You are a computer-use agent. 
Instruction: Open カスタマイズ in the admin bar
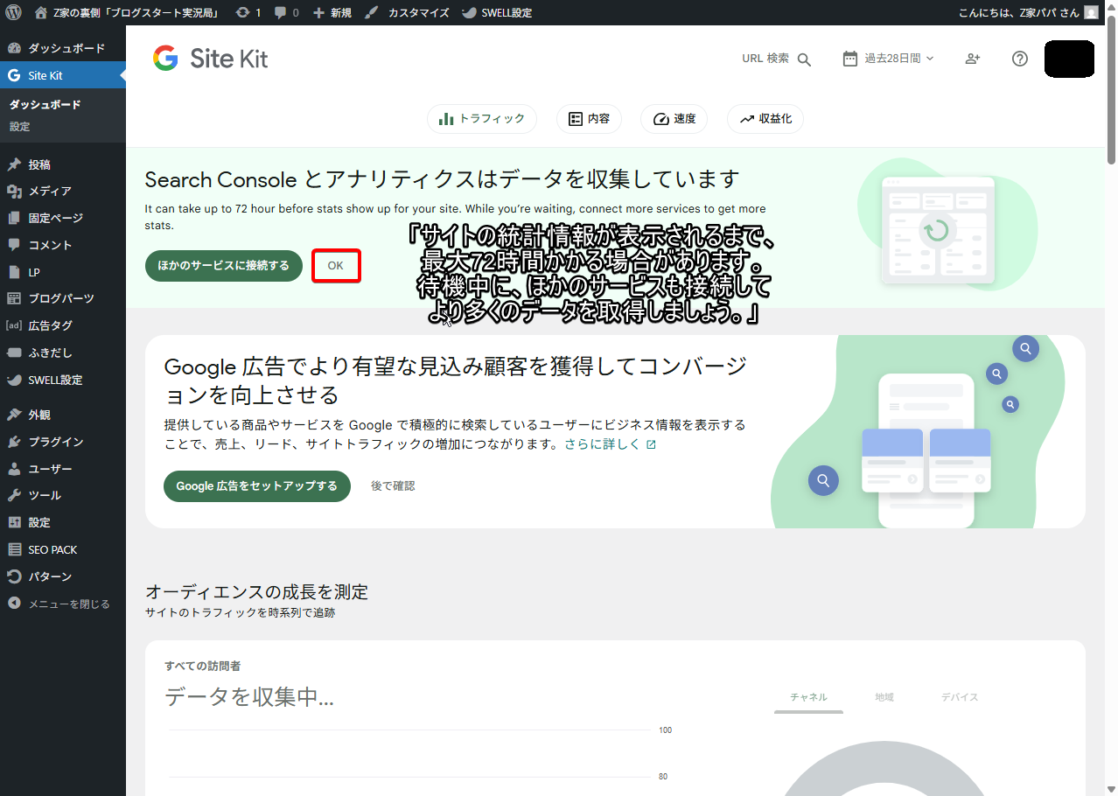click(x=407, y=12)
